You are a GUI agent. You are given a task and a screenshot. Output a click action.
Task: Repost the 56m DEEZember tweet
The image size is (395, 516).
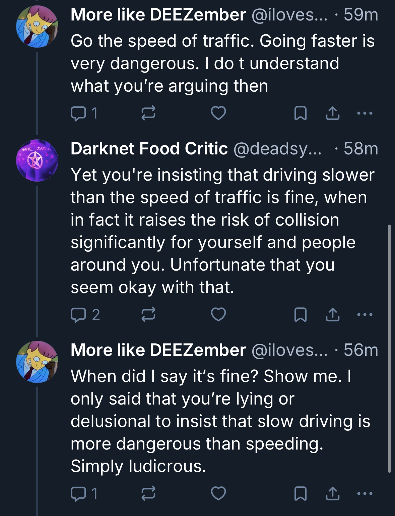[x=148, y=494]
